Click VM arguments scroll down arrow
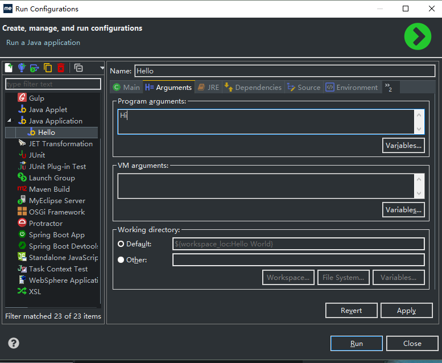 tap(419, 193)
